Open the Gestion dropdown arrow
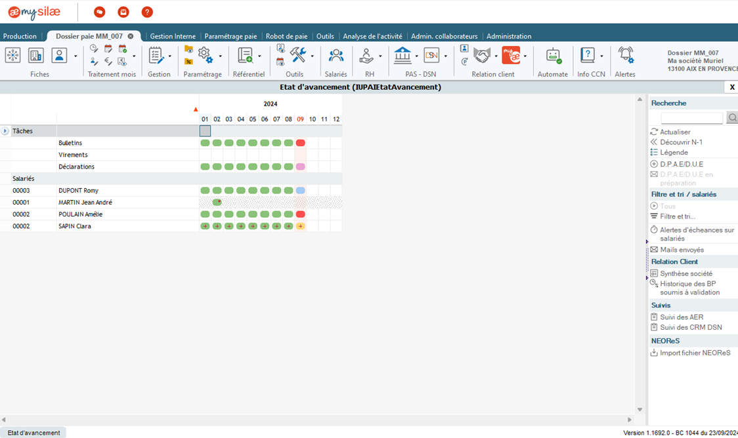The width and height of the screenshot is (738, 438). pos(170,56)
